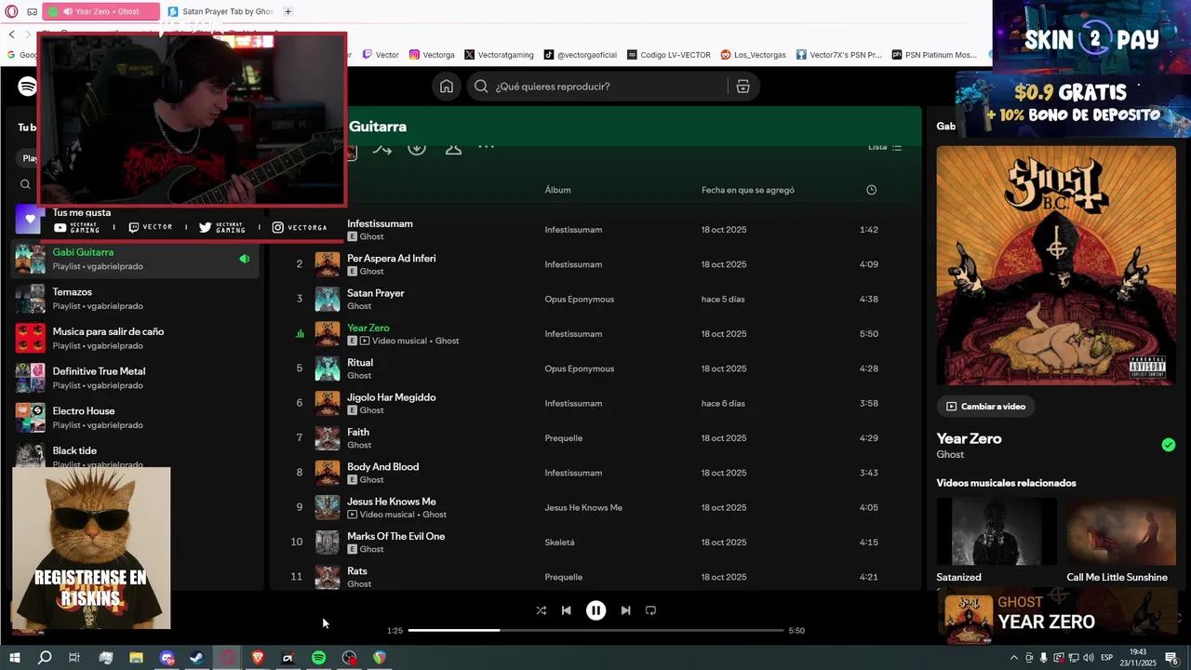Click Cambiar a video button
Image resolution: width=1191 pixels, height=670 pixels.
pos(985,407)
